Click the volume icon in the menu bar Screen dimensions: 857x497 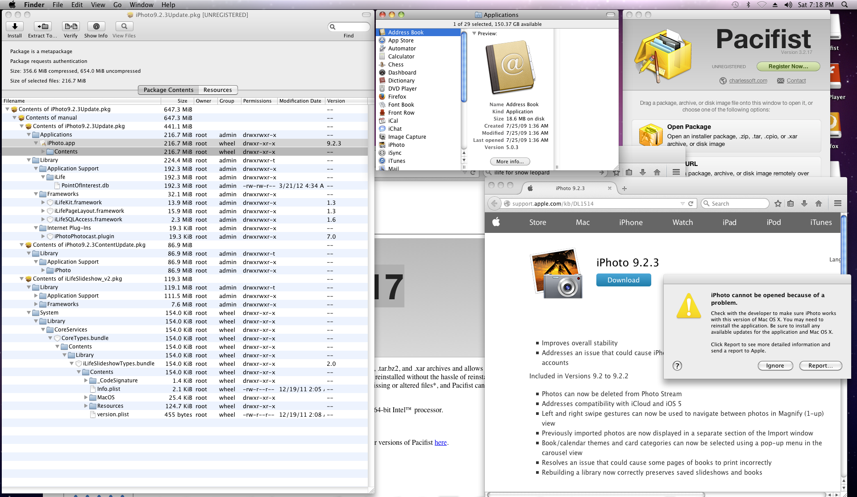tap(788, 4)
